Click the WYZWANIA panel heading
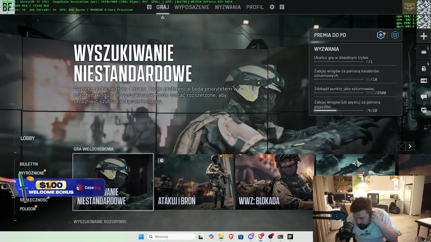 pos(326,49)
